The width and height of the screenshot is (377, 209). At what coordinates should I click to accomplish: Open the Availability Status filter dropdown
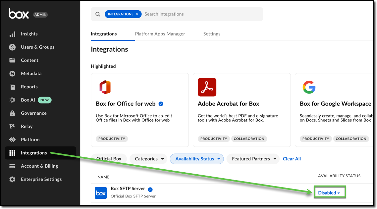(197, 159)
